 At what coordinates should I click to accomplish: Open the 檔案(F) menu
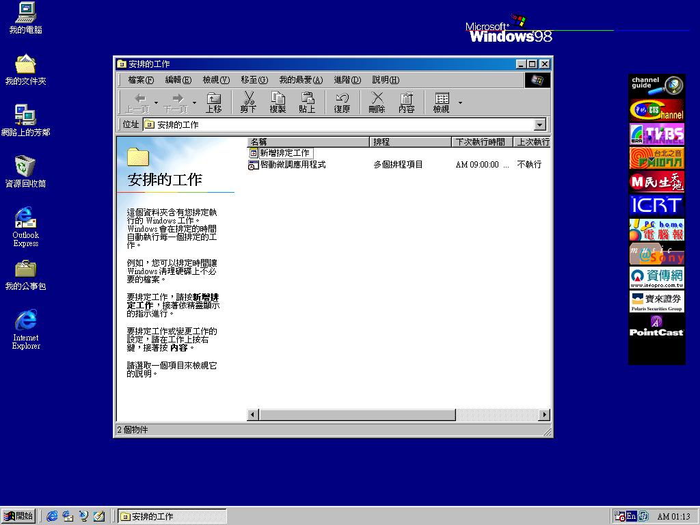[x=141, y=80]
